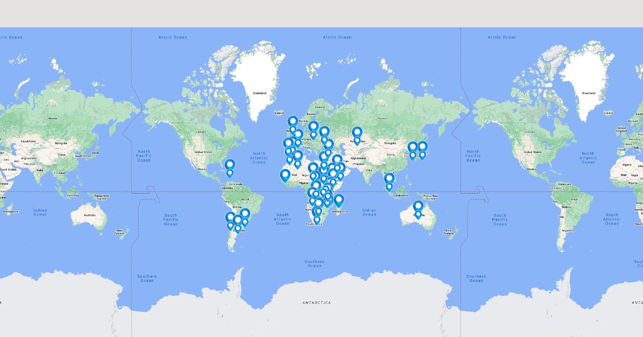
Task: Open the large pin over northern Australia
Action: (418, 207)
